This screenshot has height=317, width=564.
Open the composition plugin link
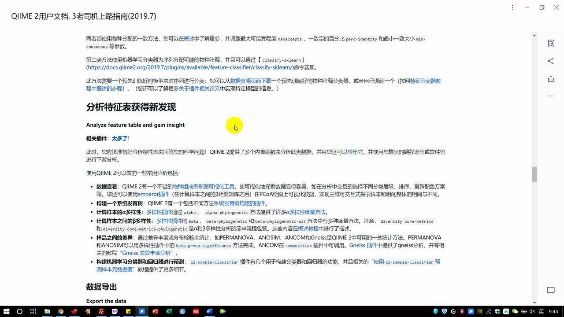tap(298, 246)
